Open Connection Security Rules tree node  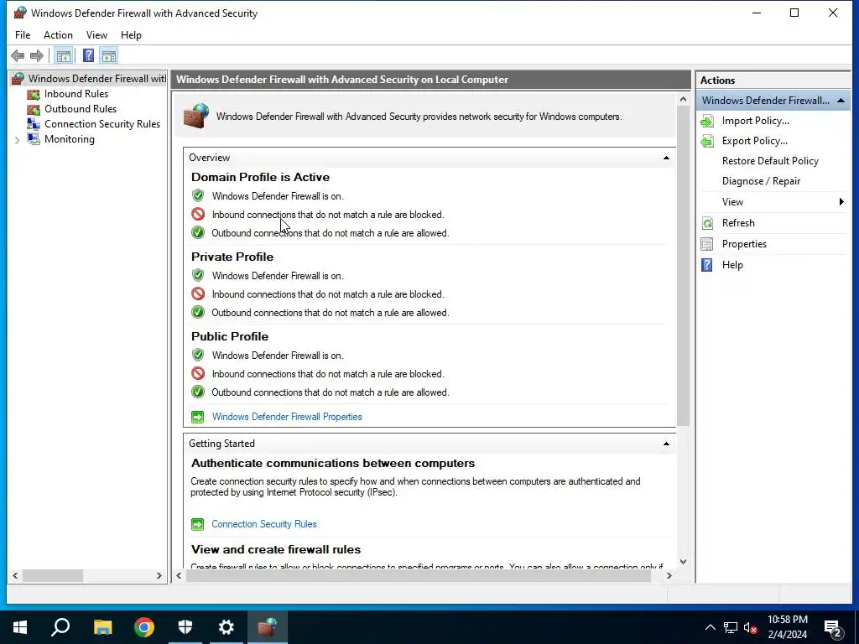coord(102,124)
